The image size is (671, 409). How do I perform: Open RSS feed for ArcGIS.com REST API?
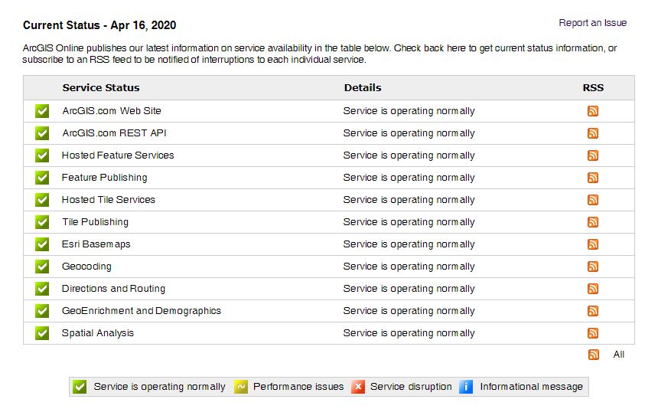click(x=593, y=133)
